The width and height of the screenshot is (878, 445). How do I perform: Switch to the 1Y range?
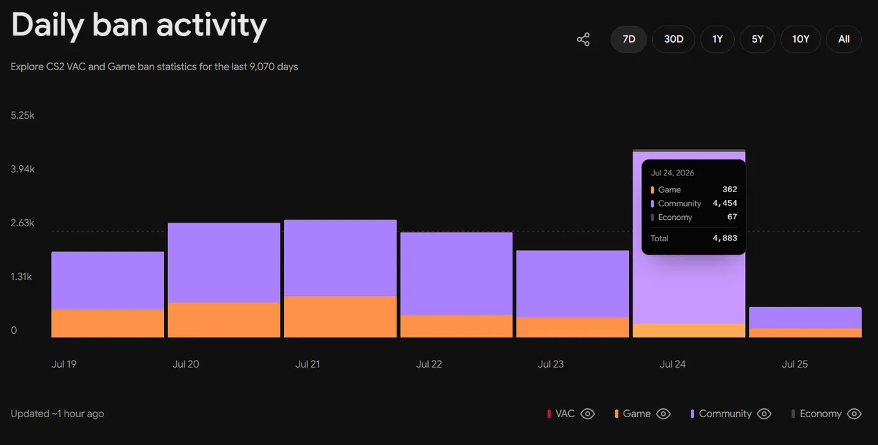point(717,39)
